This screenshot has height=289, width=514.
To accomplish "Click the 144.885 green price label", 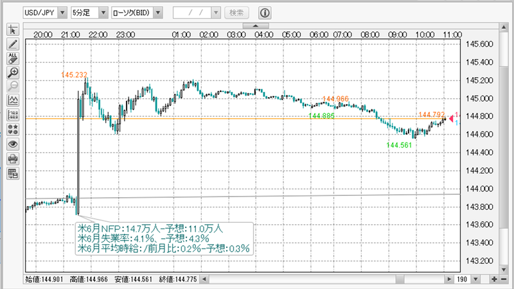I will click(322, 116).
